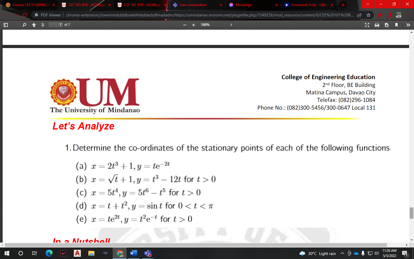Enter presentation mode for the PDF
Screen dimensions: 414x259
point(367,25)
